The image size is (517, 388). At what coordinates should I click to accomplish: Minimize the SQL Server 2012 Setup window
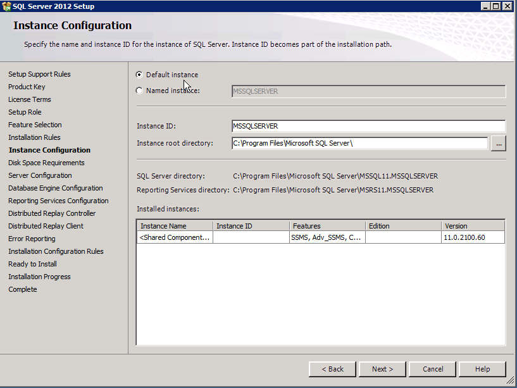(x=485, y=6)
